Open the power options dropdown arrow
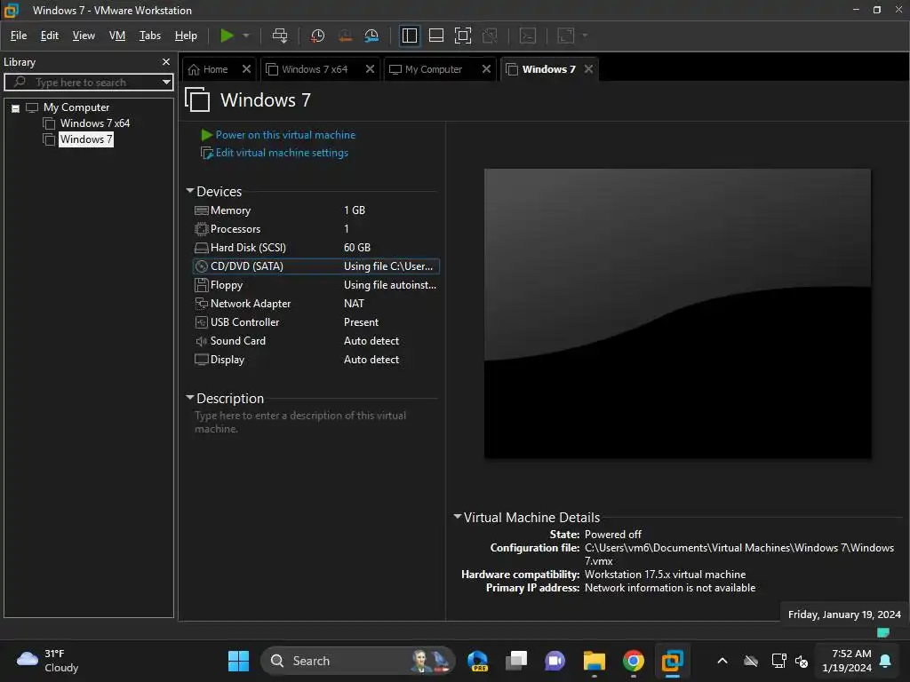 pyautogui.click(x=246, y=36)
